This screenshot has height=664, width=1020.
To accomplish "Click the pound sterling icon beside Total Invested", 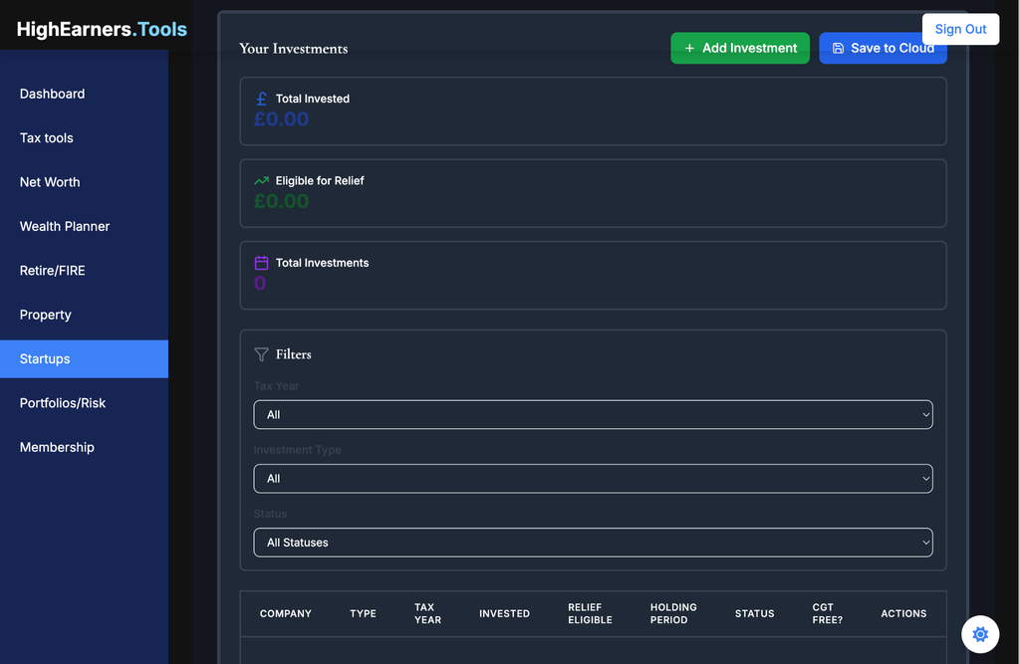I will pos(259,99).
